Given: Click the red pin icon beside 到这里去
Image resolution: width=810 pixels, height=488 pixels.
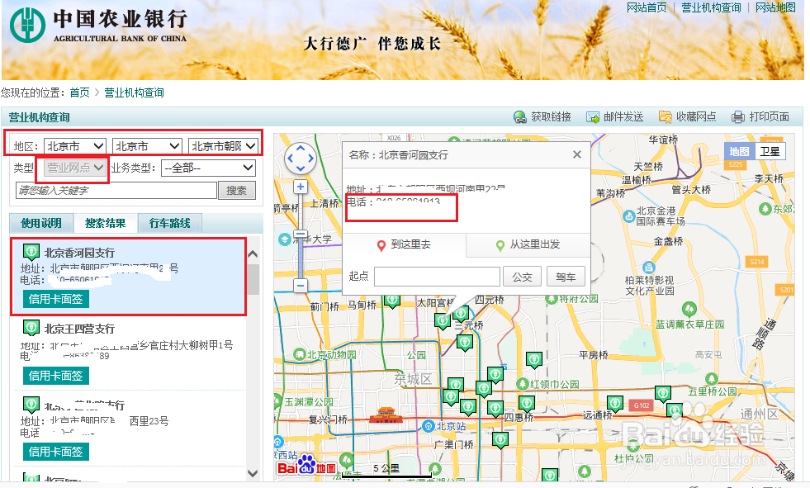Looking at the screenshot, I should tap(381, 246).
